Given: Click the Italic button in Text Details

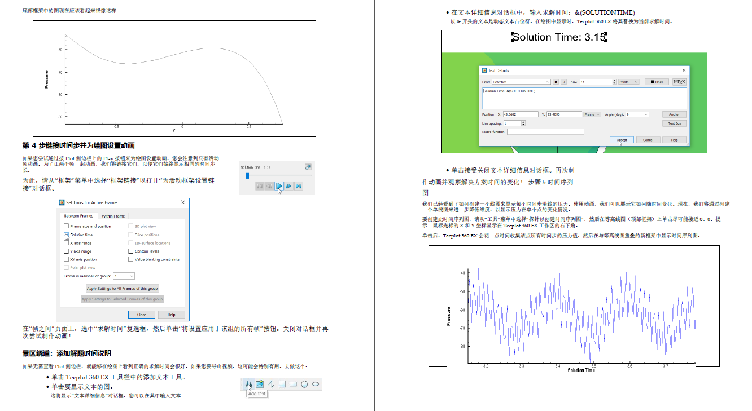Looking at the screenshot, I should point(564,82).
